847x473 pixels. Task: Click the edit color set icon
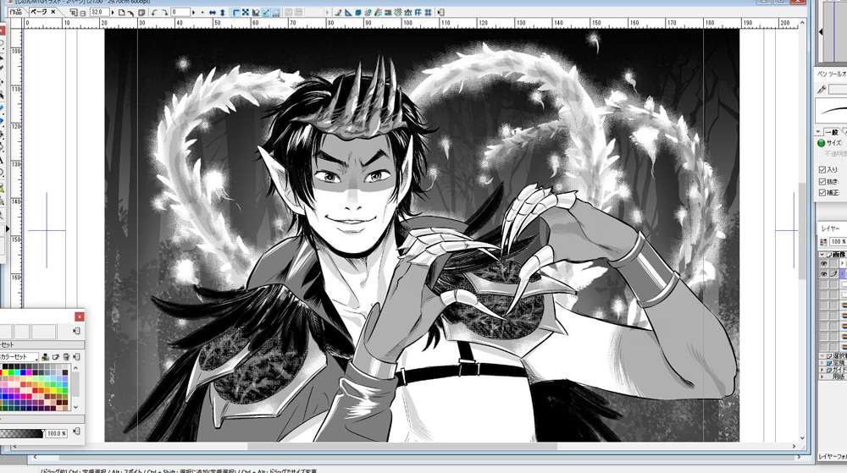click(x=46, y=357)
